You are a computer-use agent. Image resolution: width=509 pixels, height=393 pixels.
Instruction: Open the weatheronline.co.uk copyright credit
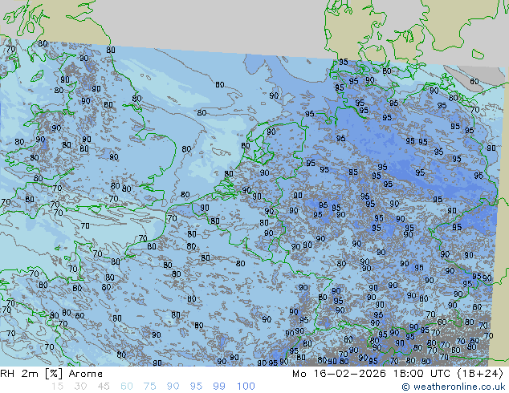click(454, 387)
